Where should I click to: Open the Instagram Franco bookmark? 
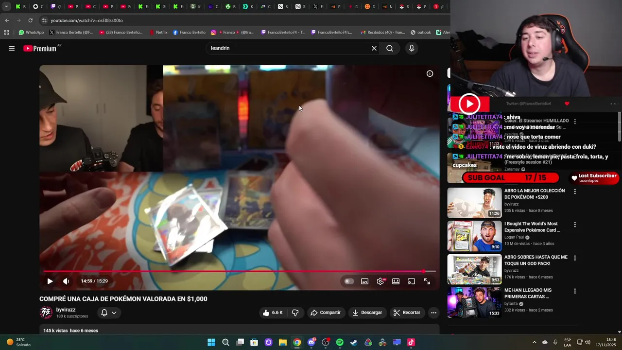point(232,33)
